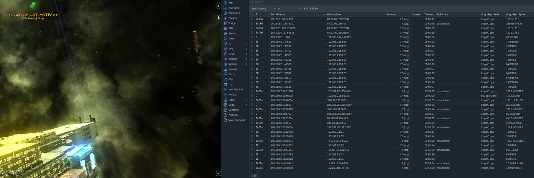The image size is (534, 178).
Task: Check the row with source 95.214.53.106:35930
Action: click(252, 24)
